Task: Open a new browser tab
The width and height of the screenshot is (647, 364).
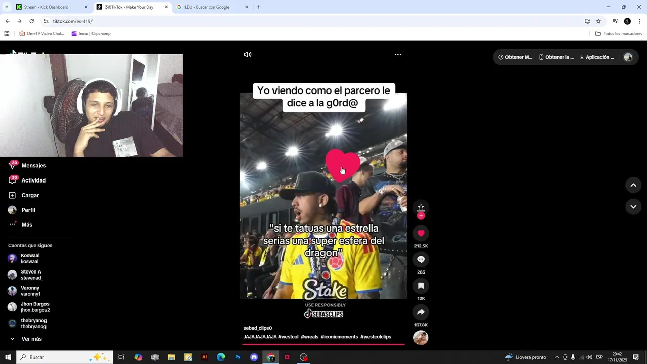Action: [259, 7]
